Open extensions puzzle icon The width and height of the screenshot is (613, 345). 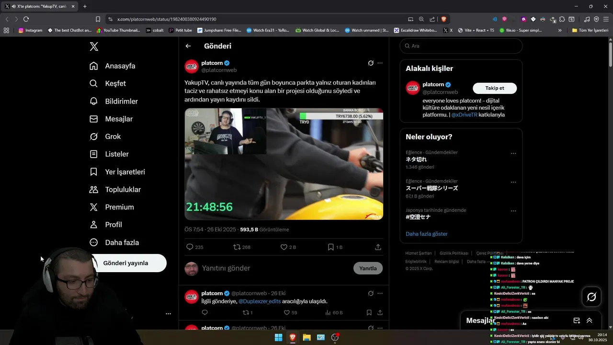[x=562, y=19]
